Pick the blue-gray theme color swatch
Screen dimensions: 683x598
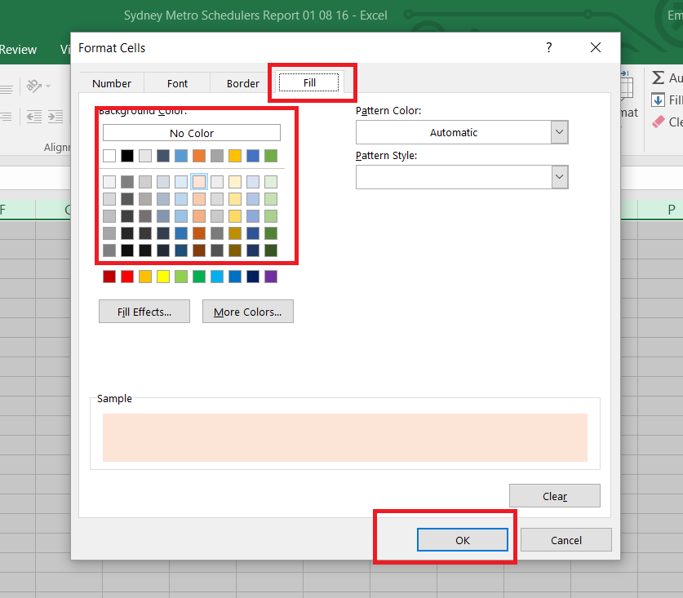coord(163,156)
